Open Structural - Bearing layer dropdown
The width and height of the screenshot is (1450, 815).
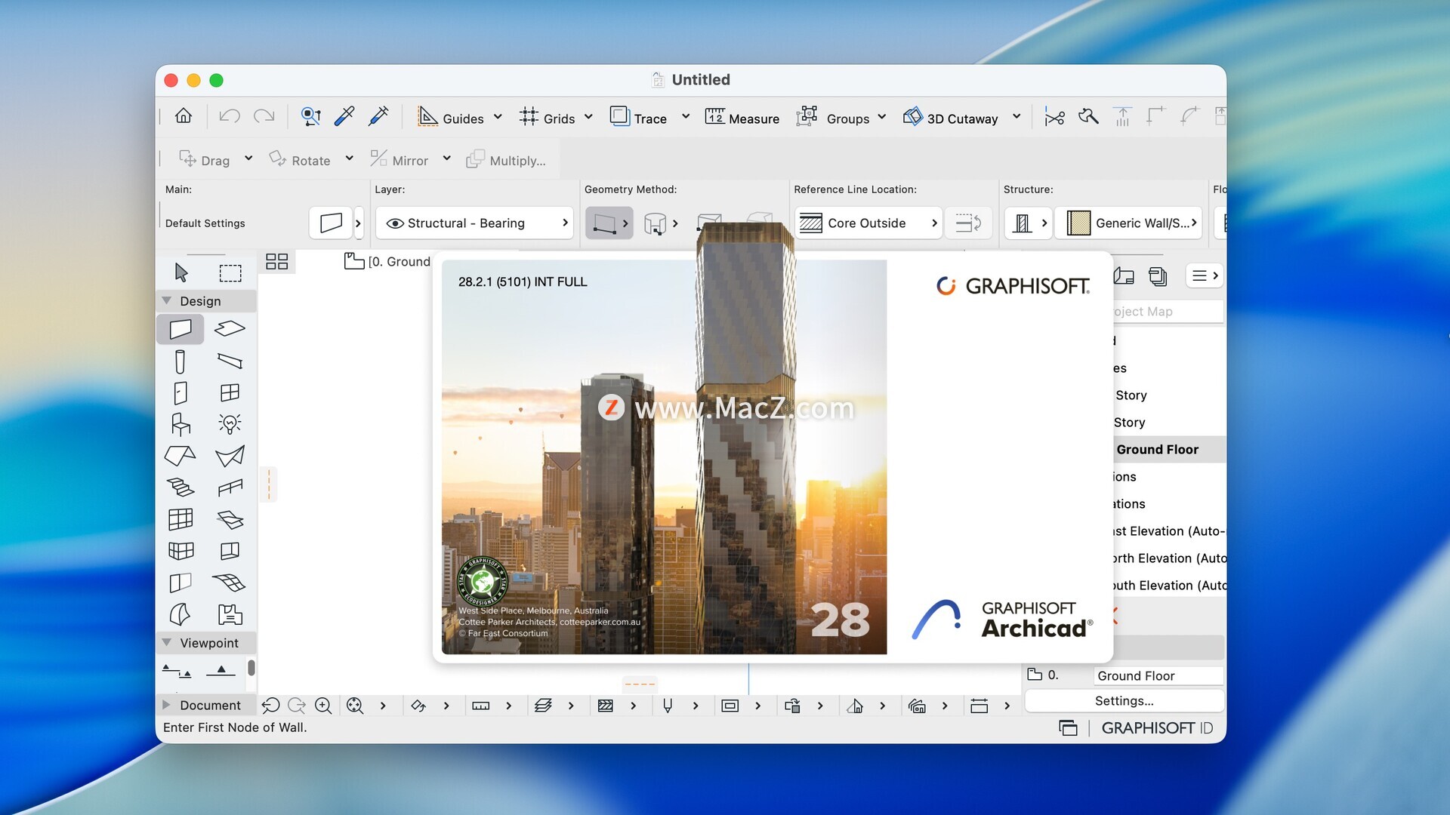point(475,223)
